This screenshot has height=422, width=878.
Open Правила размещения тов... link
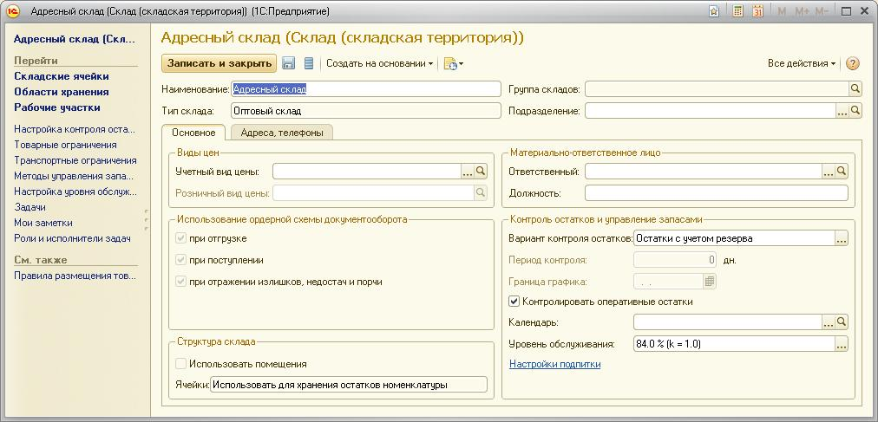pos(75,276)
